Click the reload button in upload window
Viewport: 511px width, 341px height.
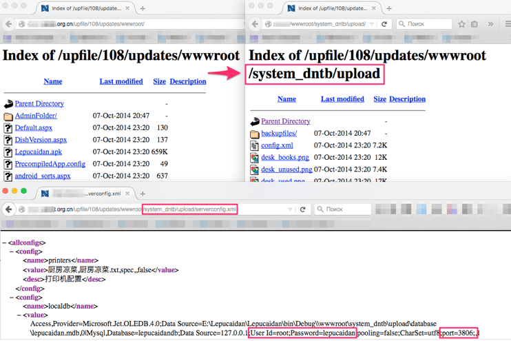pos(384,23)
